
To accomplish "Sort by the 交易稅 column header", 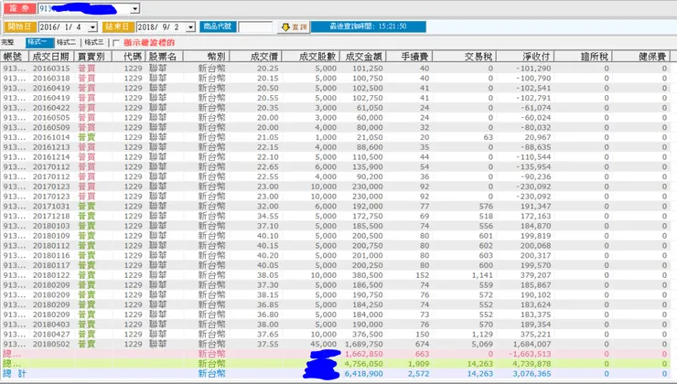I will (465, 56).
